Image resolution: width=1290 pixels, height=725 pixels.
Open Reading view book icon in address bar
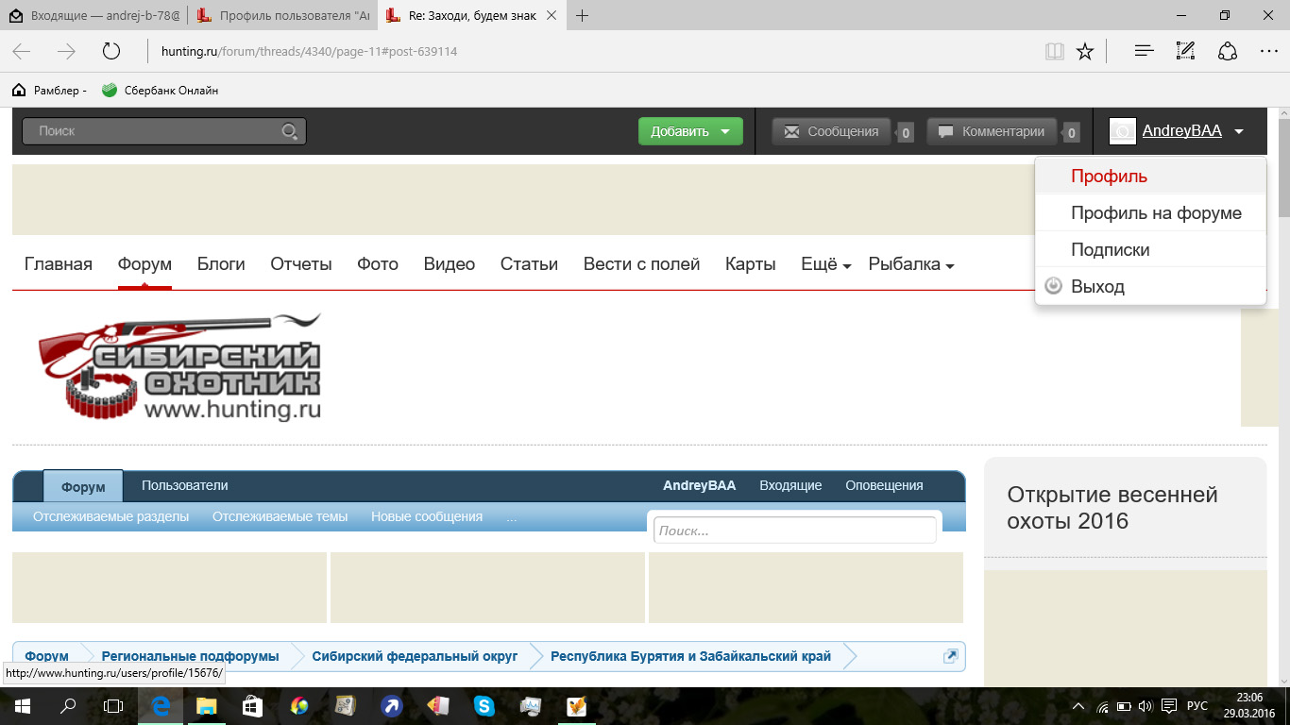[1054, 51]
